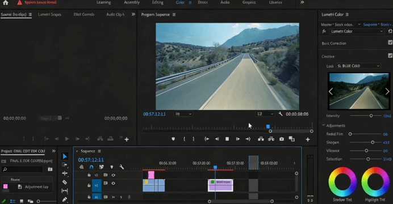Add Marker in Program monitor
This screenshot has height=204, width=393.
(x=173, y=139)
